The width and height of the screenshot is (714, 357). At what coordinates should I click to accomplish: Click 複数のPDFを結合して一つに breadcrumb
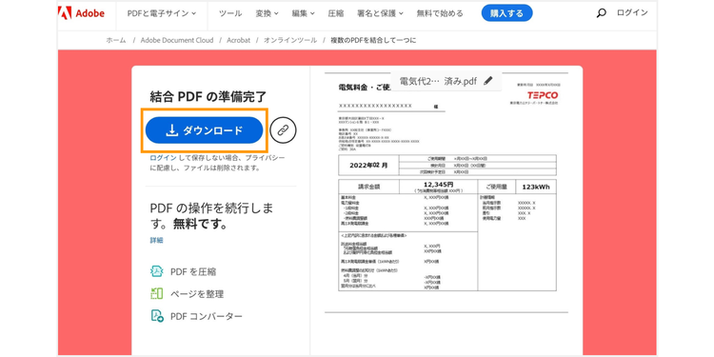click(x=373, y=40)
